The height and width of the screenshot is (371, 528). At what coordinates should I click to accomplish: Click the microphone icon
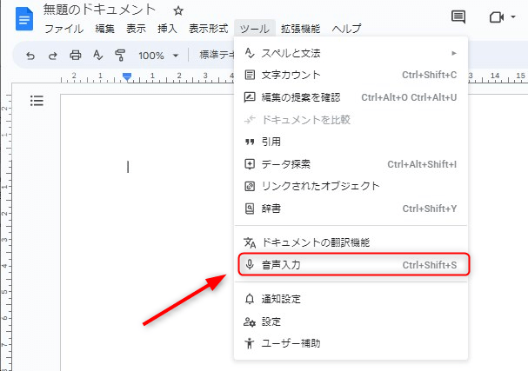point(250,265)
